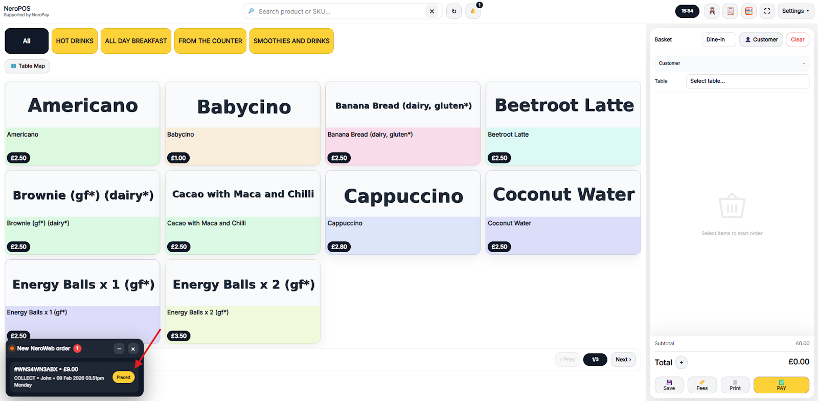The image size is (818, 401).
Task: Expand the Customer section in basket
Action: pyautogui.click(x=732, y=63)
